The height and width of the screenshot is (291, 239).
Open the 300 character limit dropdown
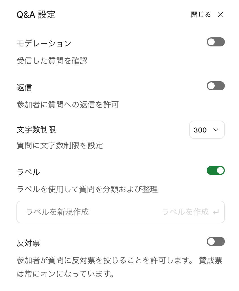(206, 130)
